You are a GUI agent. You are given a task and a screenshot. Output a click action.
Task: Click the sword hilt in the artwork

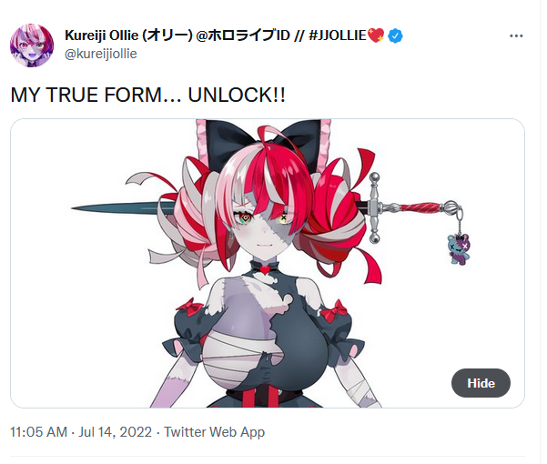point(413,207)
